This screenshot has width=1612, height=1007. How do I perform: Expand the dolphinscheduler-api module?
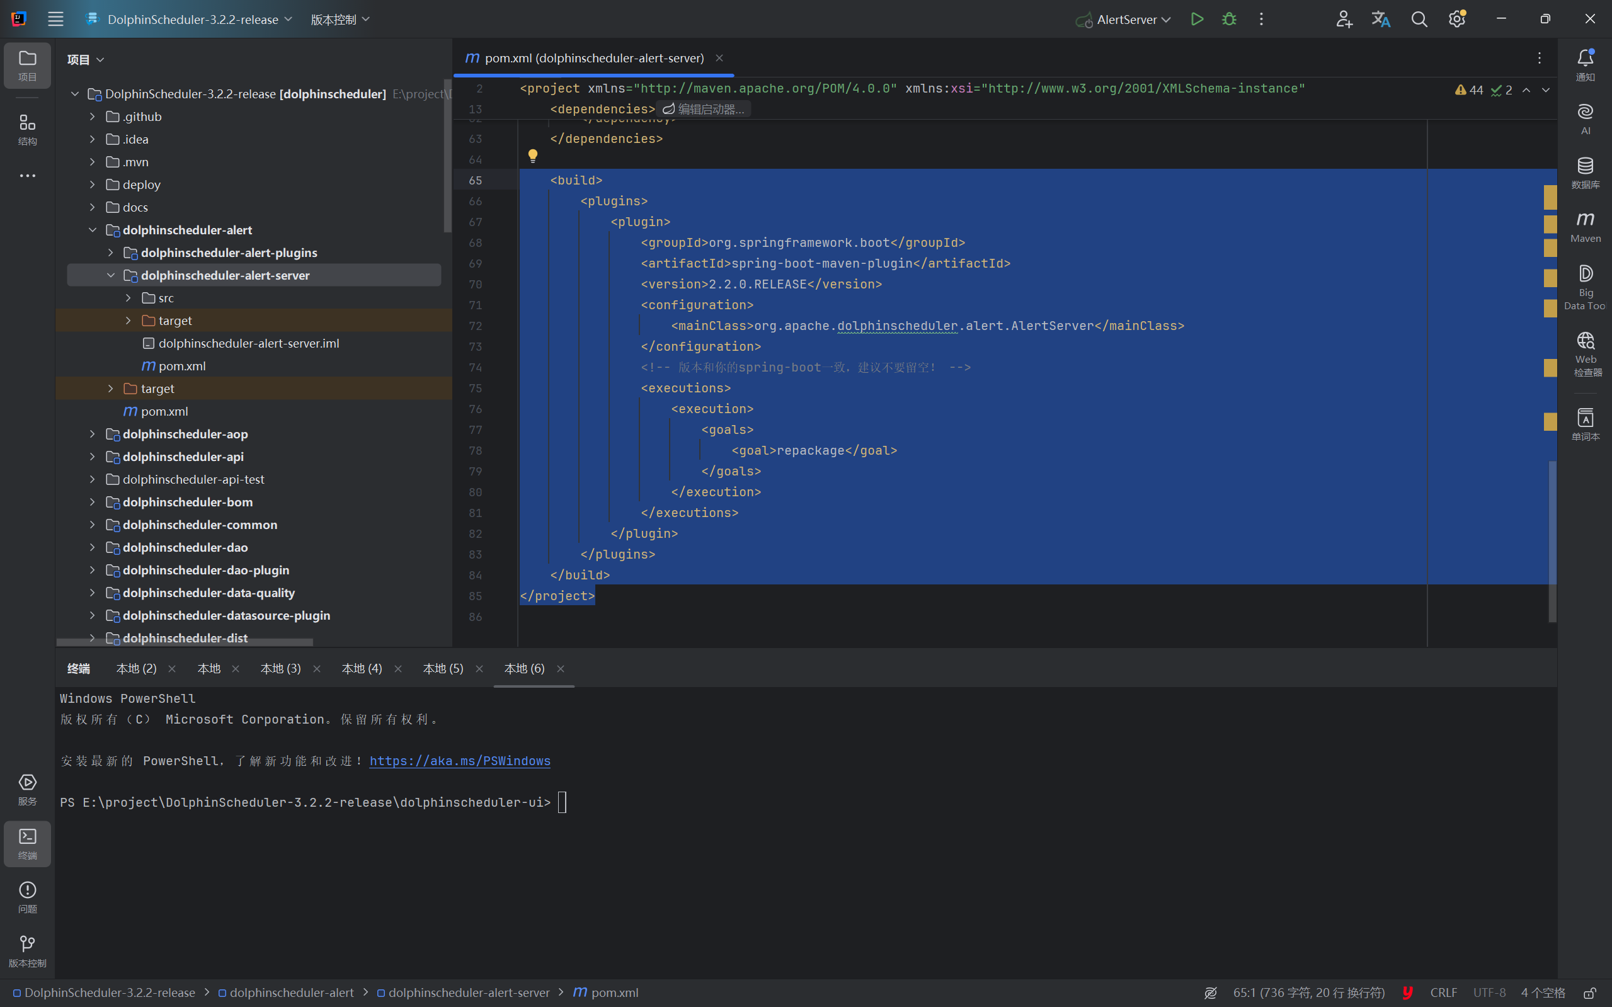(x=93, y=457)
